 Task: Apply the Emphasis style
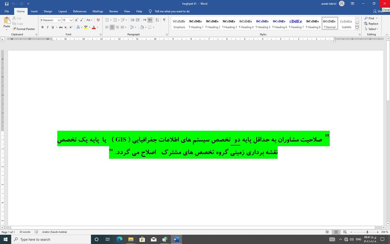(179, 24)
